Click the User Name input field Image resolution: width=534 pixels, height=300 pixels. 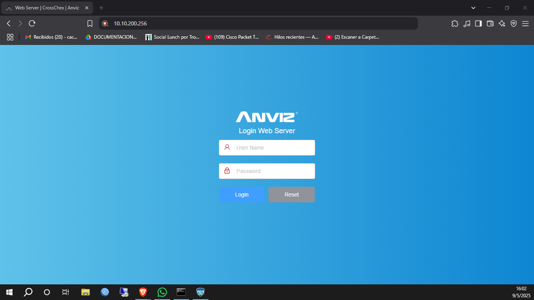click(267, 148)
